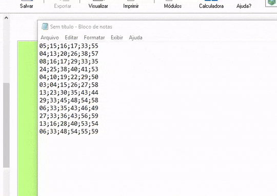Click the green panel left of Notepad

(x=28, y=118)
